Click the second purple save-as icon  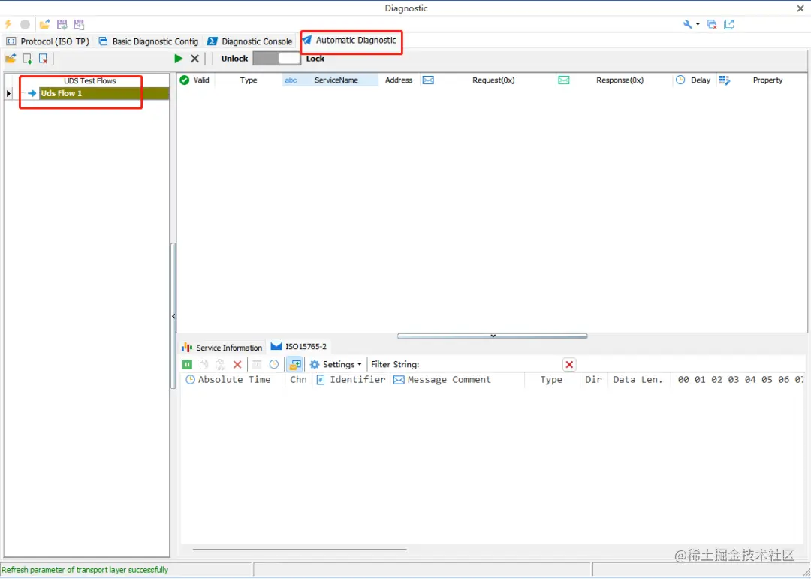point(79,24)
